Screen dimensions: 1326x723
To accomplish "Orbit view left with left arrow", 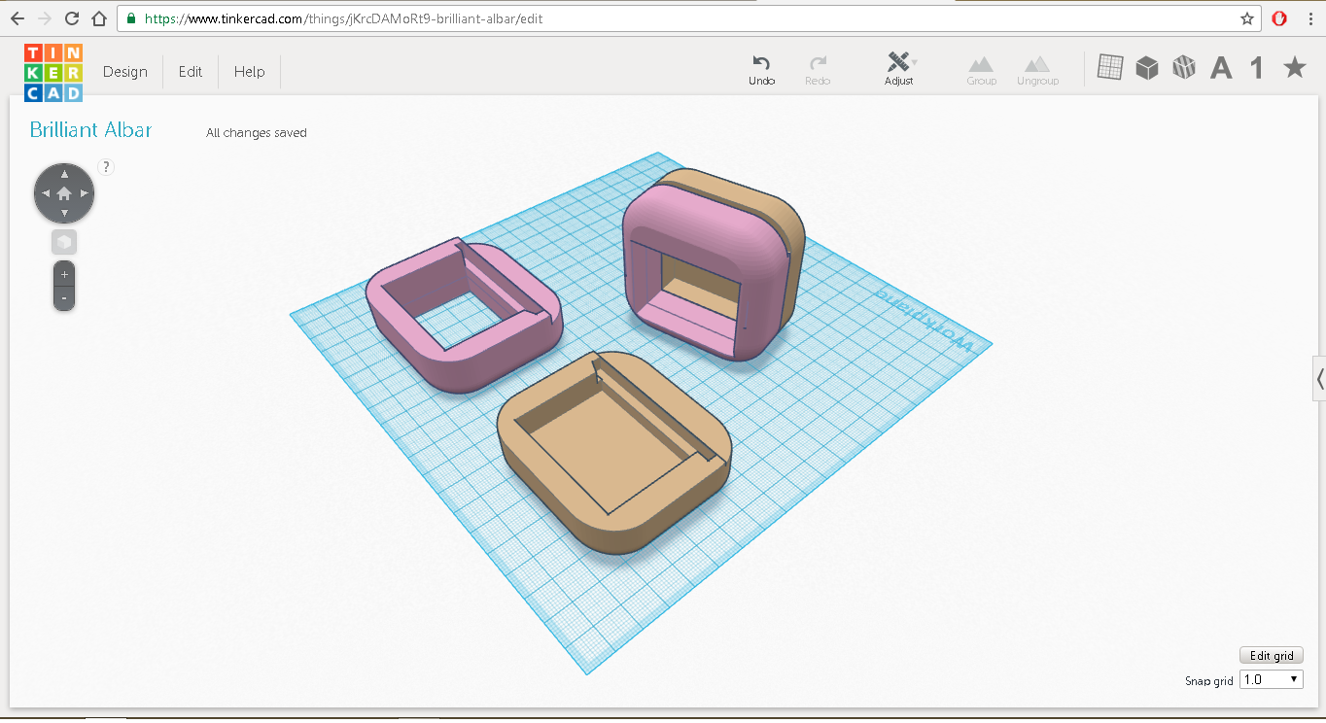I will pos(45,193).
